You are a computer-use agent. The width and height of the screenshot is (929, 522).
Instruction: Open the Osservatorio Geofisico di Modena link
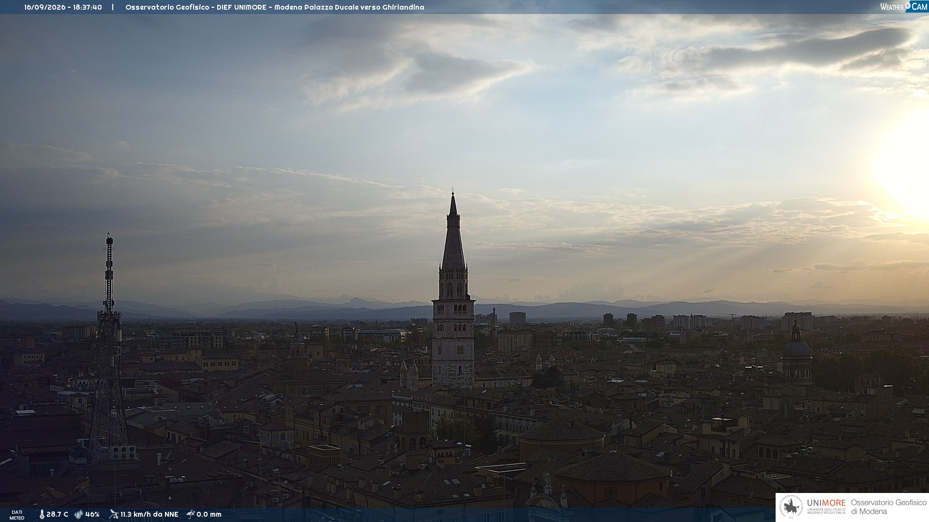888,507
